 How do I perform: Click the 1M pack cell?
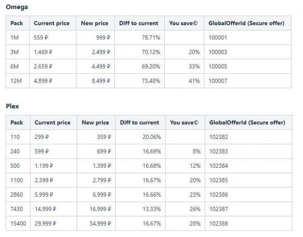pos(18,38)
